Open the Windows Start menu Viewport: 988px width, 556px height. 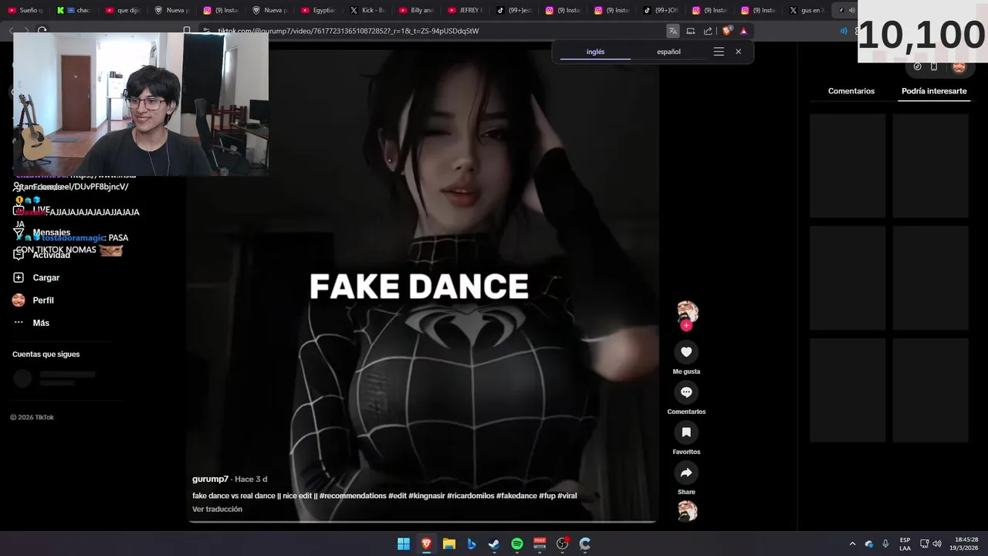pyautogui.click(x=404, y=544)
